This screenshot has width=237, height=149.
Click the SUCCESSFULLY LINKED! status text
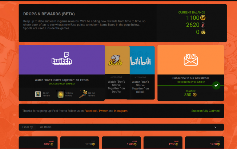point(62,84)
